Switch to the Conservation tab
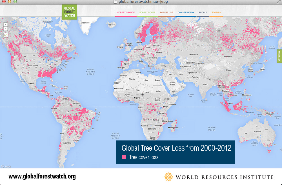The width and height of the screenshot is (282, 185). (x=186, y=13)
